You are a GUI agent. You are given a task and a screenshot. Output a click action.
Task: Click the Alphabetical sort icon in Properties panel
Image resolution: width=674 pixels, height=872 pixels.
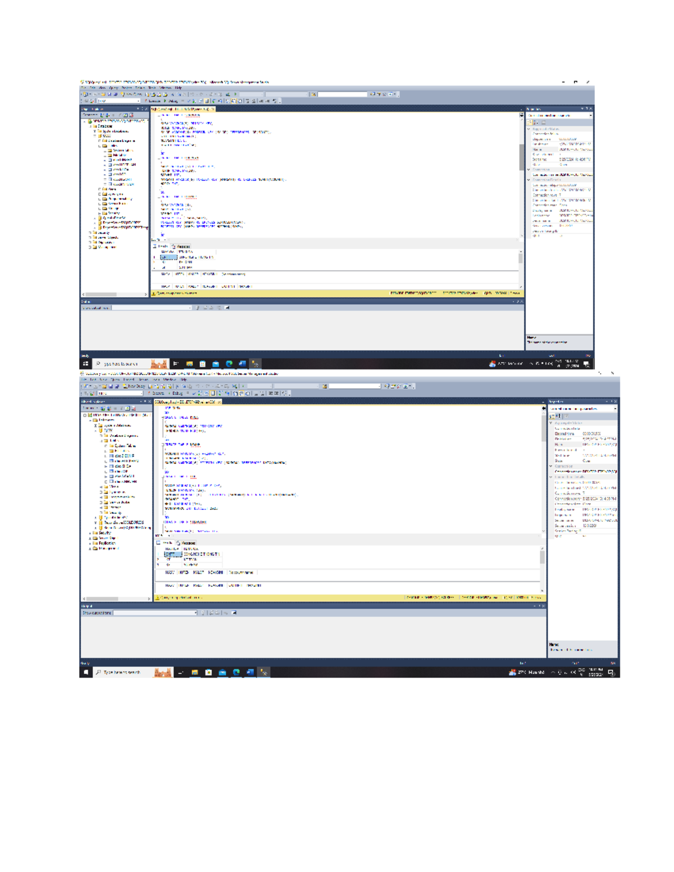pos(535,122)
